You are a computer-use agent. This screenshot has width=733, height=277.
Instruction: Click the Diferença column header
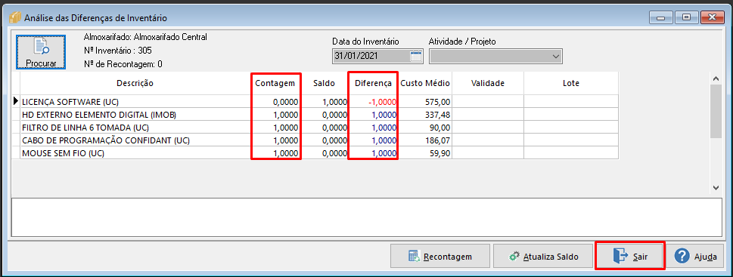tap(373, 84)
